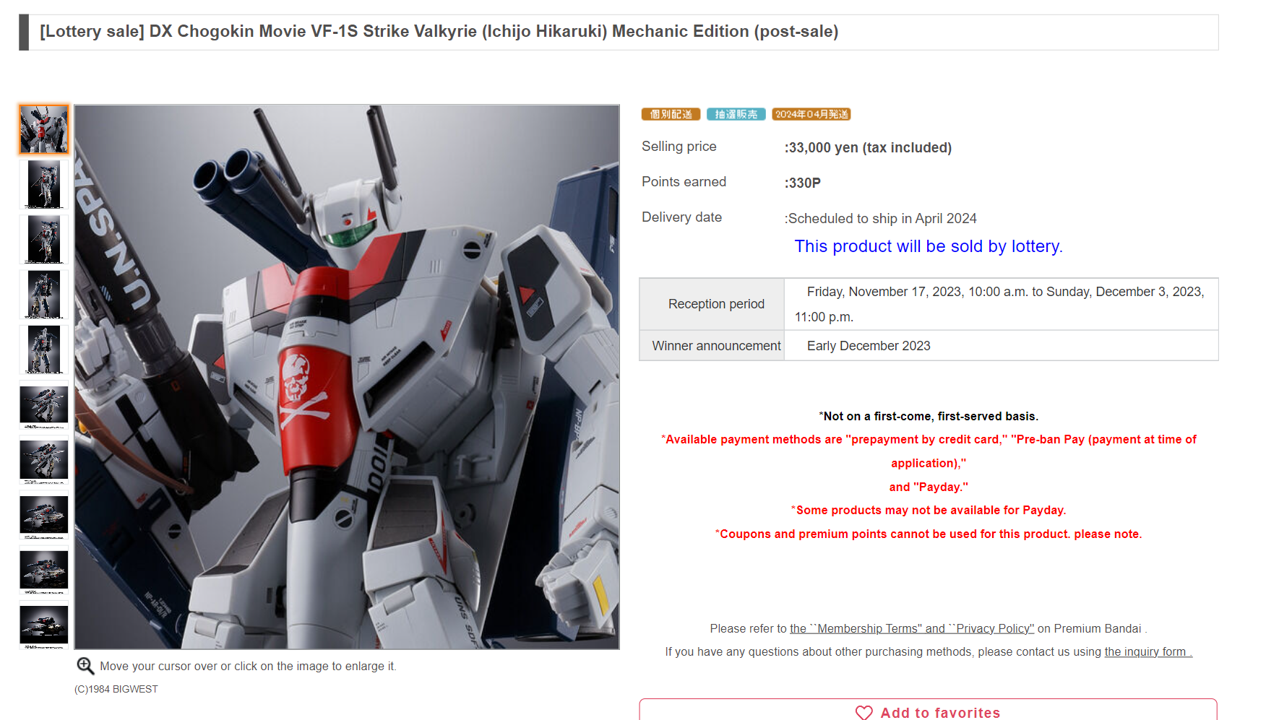
Task: Select the last thumbnail in the column
Action: pyautogui.click(x=44, y=625)
